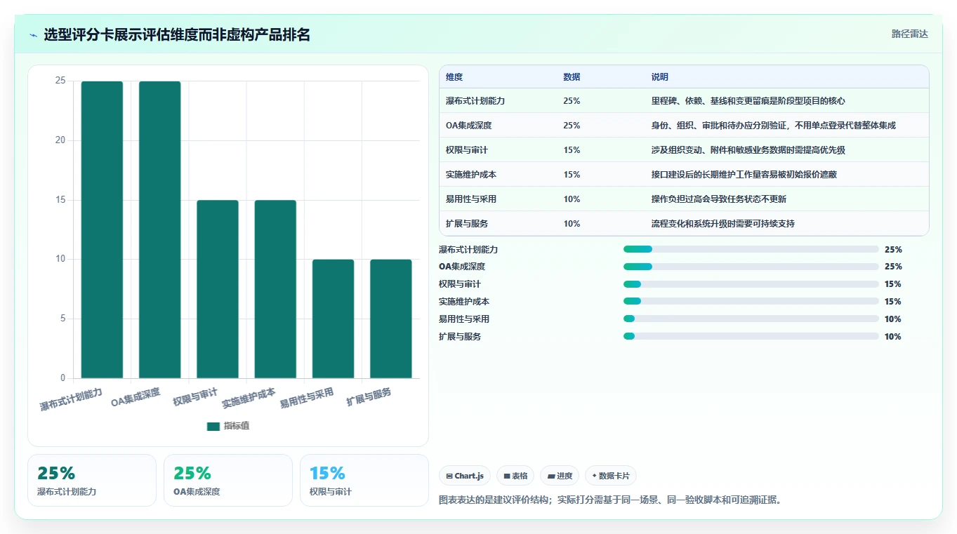
Task: Click the 维度 column header
Action: point(454,77)
